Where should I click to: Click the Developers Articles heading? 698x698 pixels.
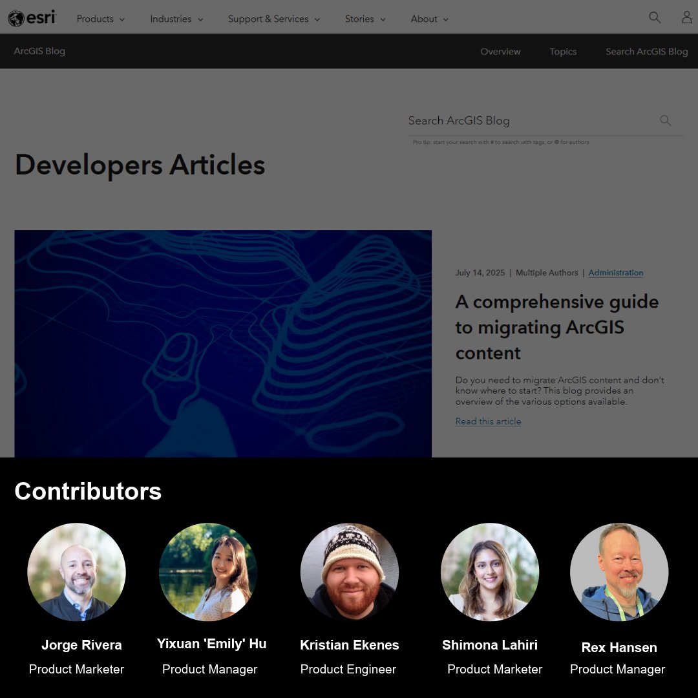pyautogui.click(x=140, y=165)
